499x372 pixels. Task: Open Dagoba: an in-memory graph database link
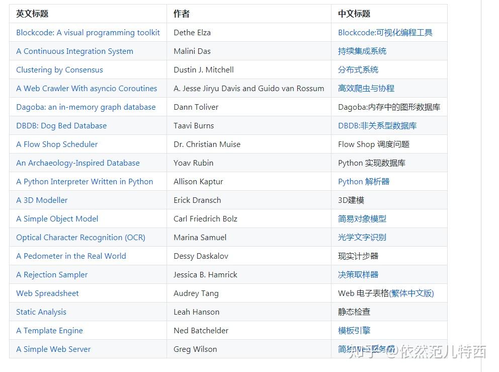click(86, 107)
